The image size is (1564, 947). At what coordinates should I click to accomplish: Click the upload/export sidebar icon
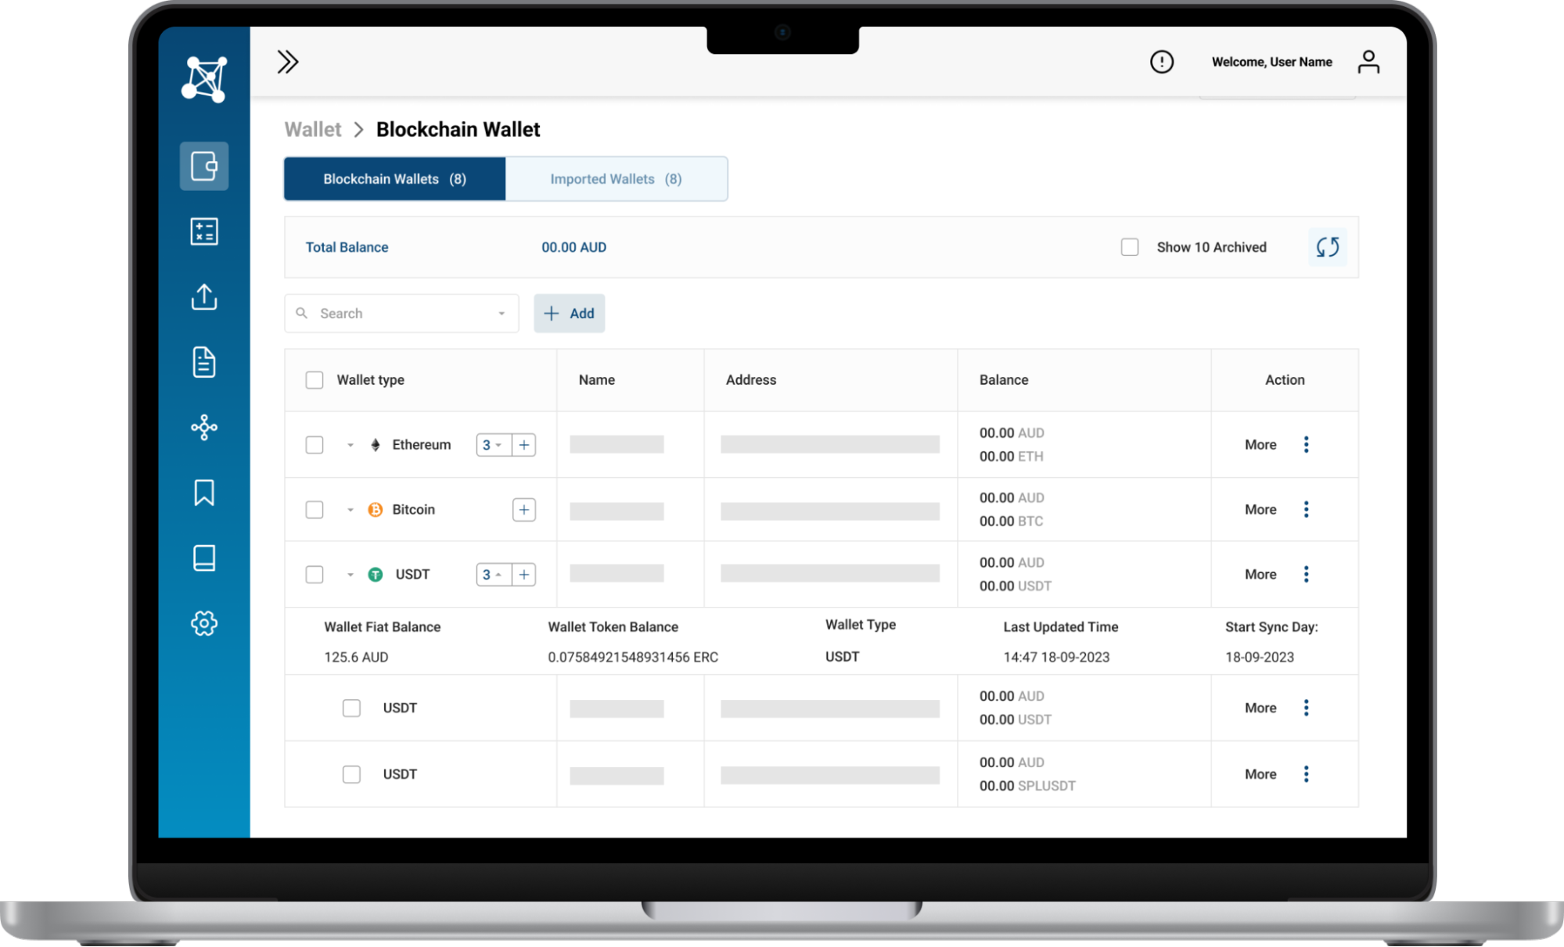(203, 297)
